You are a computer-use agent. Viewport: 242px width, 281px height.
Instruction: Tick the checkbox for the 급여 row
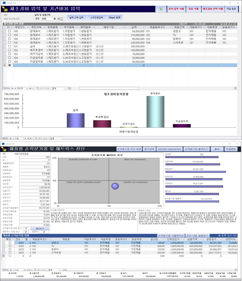[x=9, y=46]
